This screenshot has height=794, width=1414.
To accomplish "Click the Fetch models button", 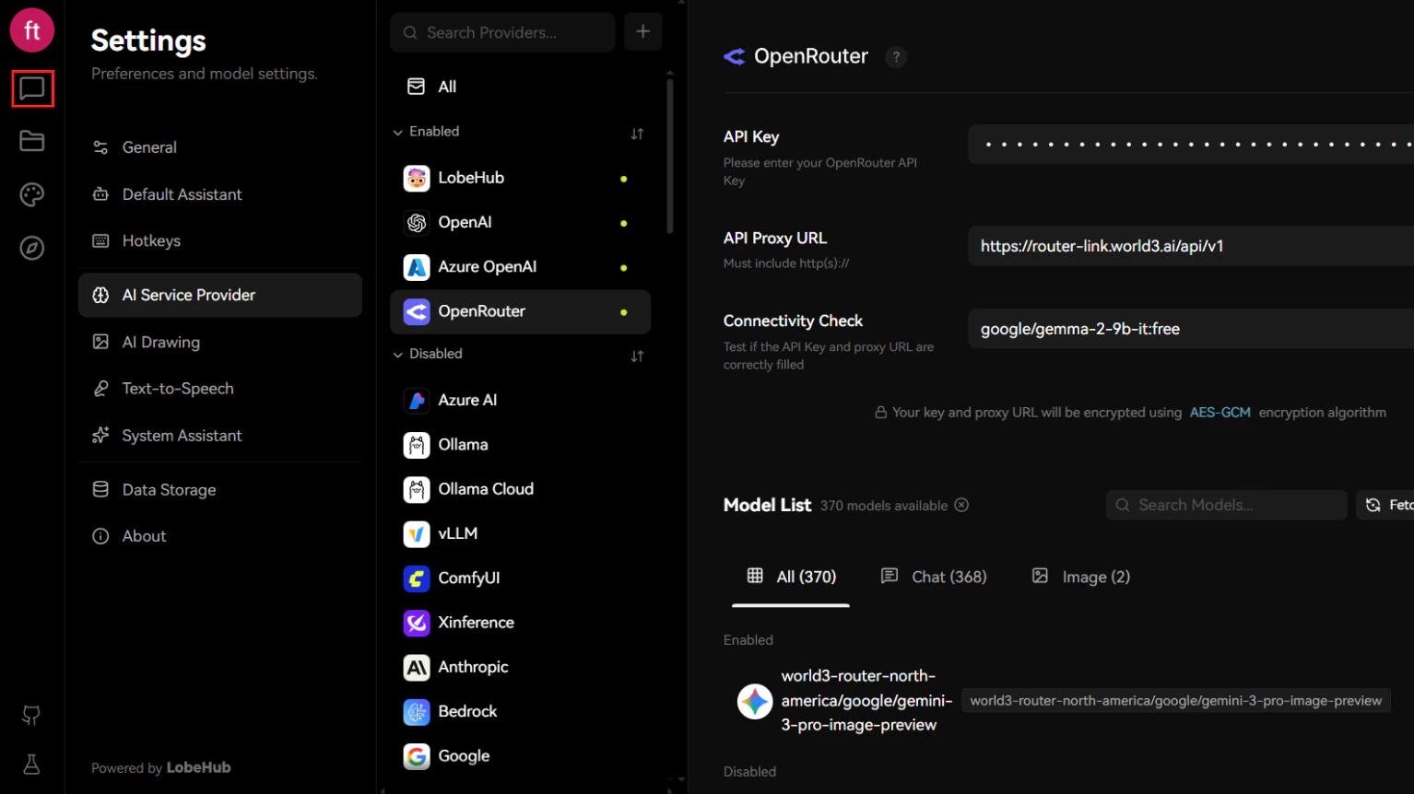I will (x=1385, y=505).
